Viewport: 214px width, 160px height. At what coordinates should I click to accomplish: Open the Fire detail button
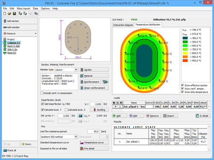point(94,148)
